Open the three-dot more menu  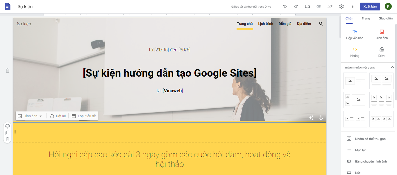(x=353, y=6)
